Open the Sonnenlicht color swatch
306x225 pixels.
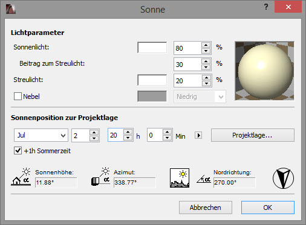click(152, 48)
